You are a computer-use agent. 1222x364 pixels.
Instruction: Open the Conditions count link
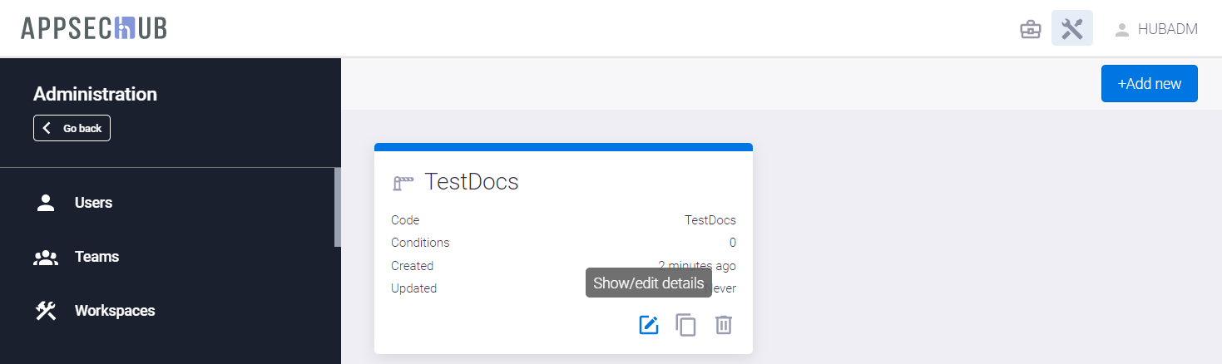click(732, 243)
